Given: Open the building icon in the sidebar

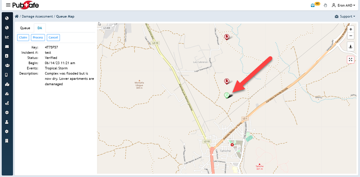Looking at the screenshot, I should pos(7,141).
